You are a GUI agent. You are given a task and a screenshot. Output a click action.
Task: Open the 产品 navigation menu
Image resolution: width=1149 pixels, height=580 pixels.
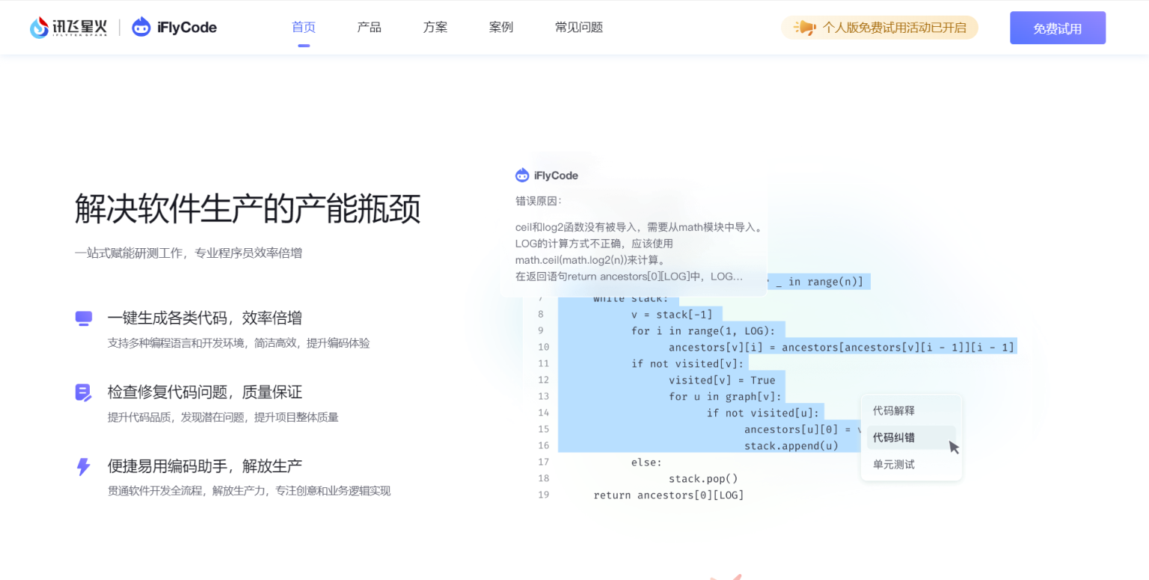coord(370,28)
